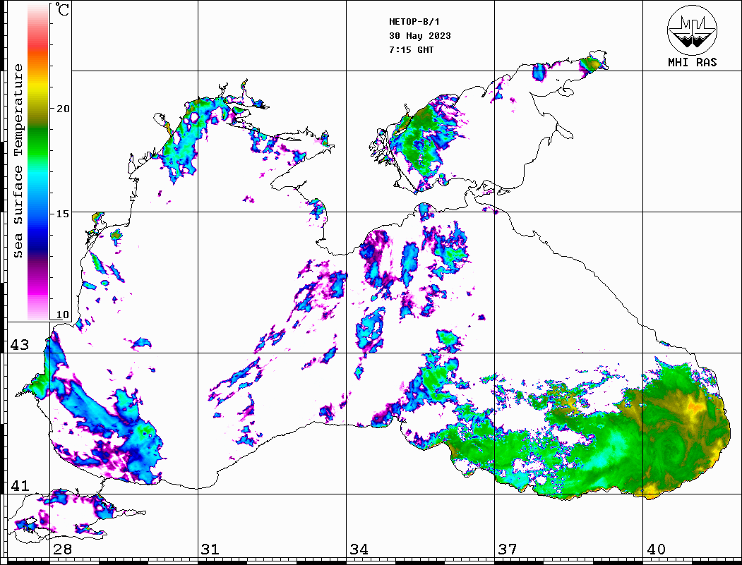Screen dimensions: 742x565
Task: Click the 10 tick label on color scale
Action: coord(62,315)
